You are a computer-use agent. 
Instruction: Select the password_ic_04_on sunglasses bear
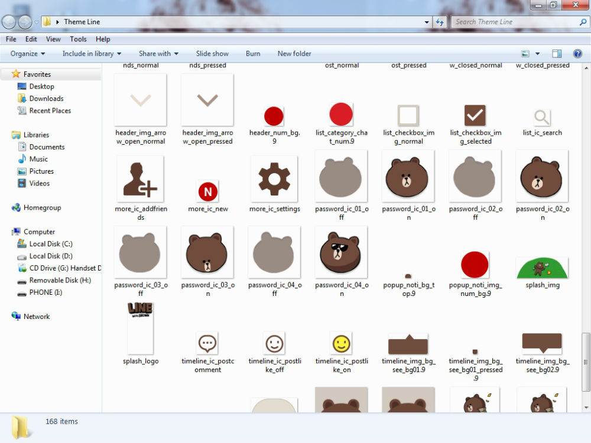pyautogui.click(x=341, y=252)
